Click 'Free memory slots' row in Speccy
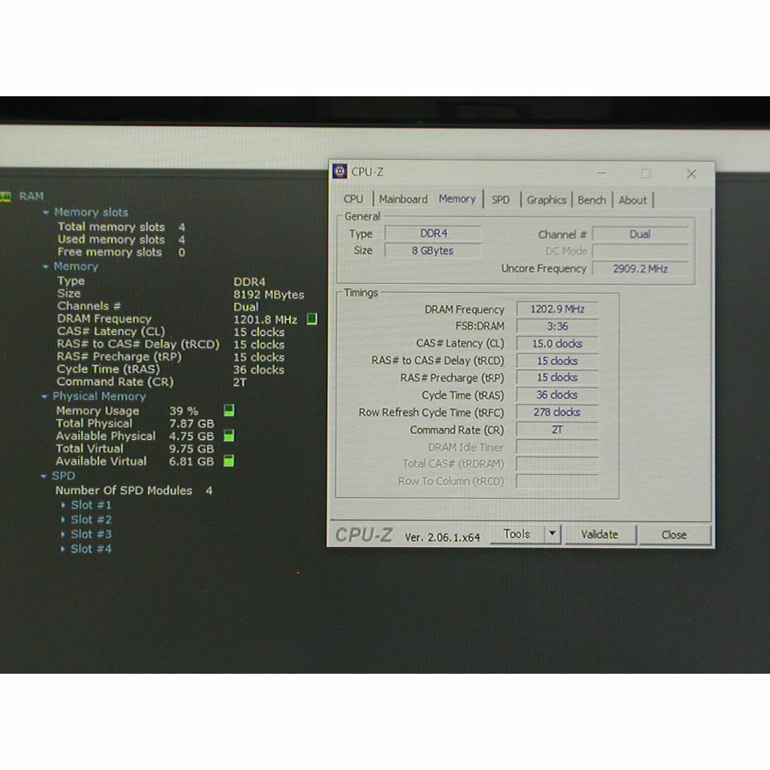The width and height of the screenshot is (770, 770). coord(121,252)
